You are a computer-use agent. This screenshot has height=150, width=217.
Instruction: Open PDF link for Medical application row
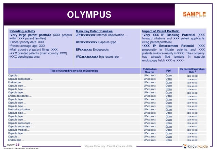[x=169, y=110]
